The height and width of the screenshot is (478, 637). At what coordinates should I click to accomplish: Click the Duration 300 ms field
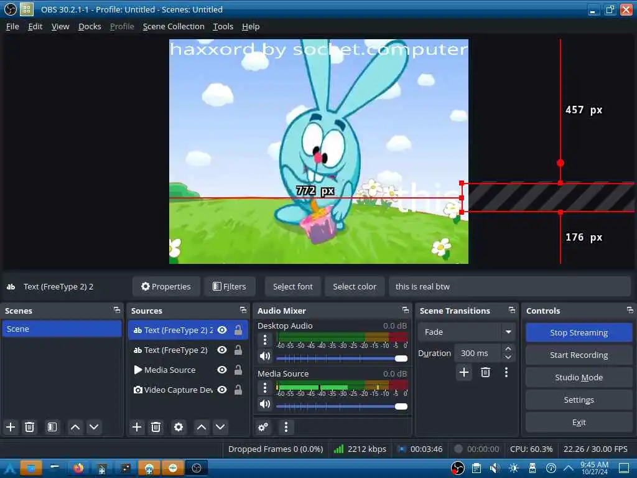pos(478,354)
